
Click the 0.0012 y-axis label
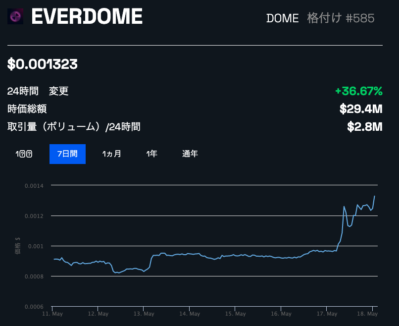pyautogui.click(x=34, y=216)
